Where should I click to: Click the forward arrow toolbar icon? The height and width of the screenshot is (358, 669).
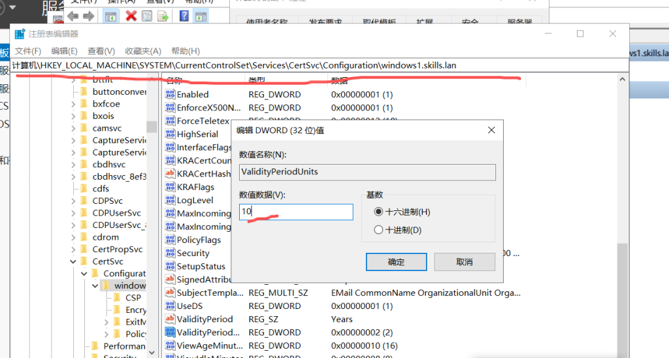88,15
